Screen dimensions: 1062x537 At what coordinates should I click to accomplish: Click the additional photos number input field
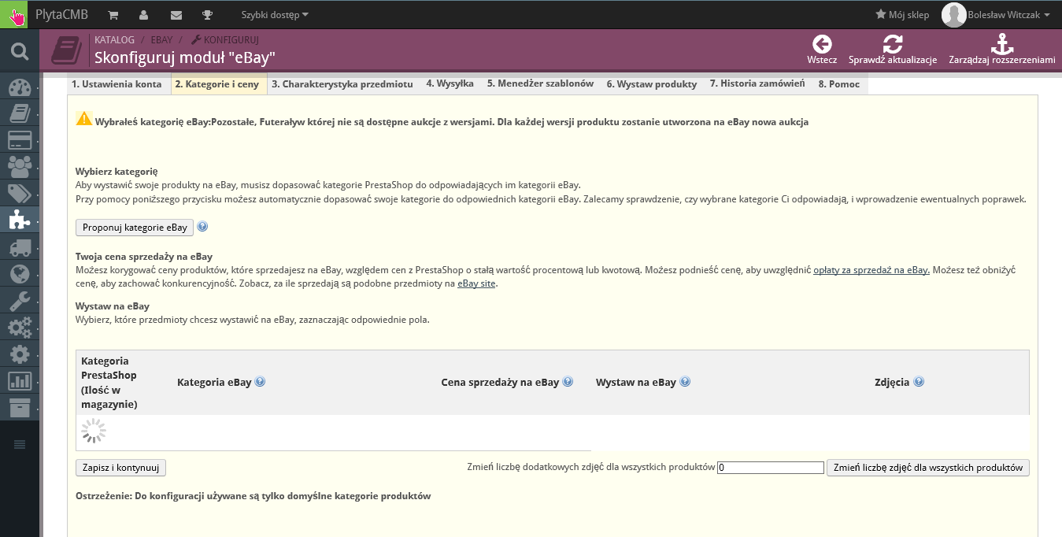coord(770,468)
